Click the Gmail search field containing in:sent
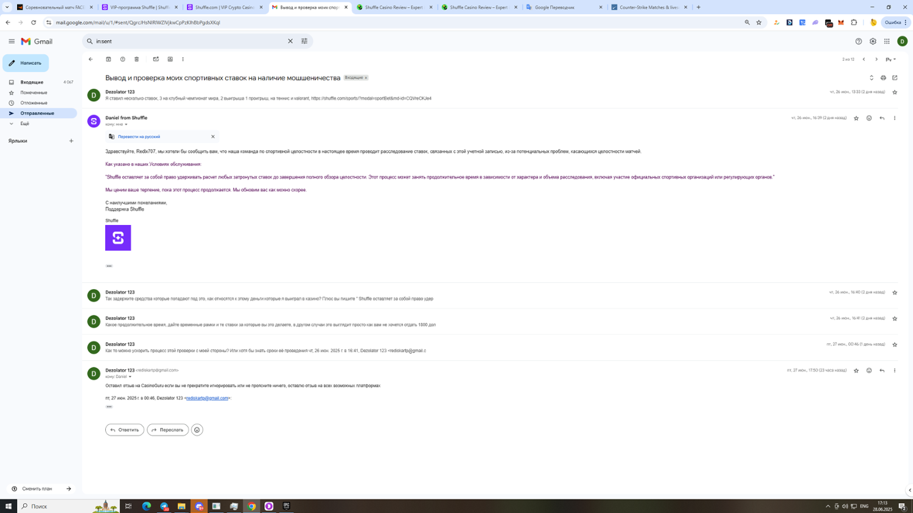 [x=189, y=41]
